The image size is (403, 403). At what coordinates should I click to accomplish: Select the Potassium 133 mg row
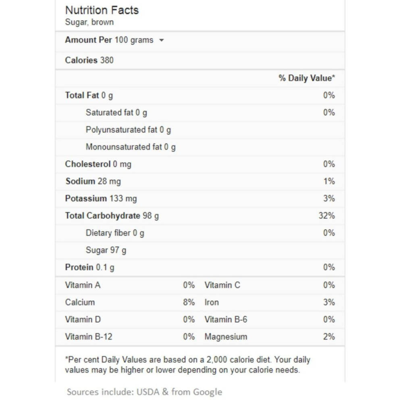[100, 198]
